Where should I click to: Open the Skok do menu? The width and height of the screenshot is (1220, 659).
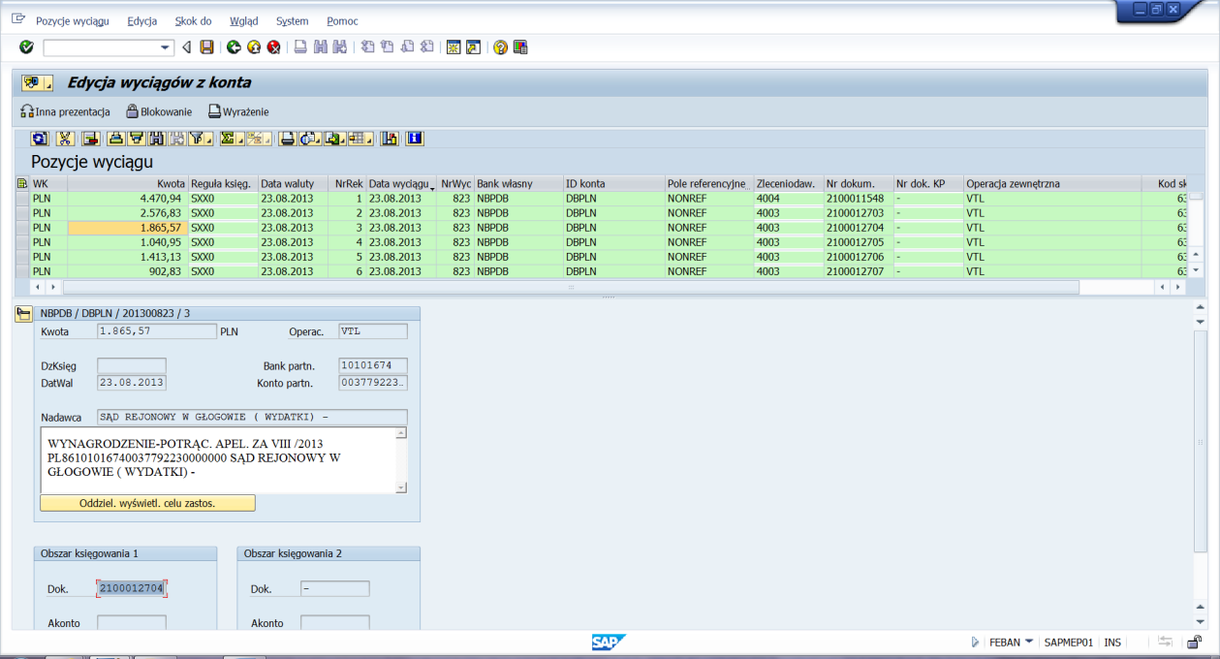(194, 20)
